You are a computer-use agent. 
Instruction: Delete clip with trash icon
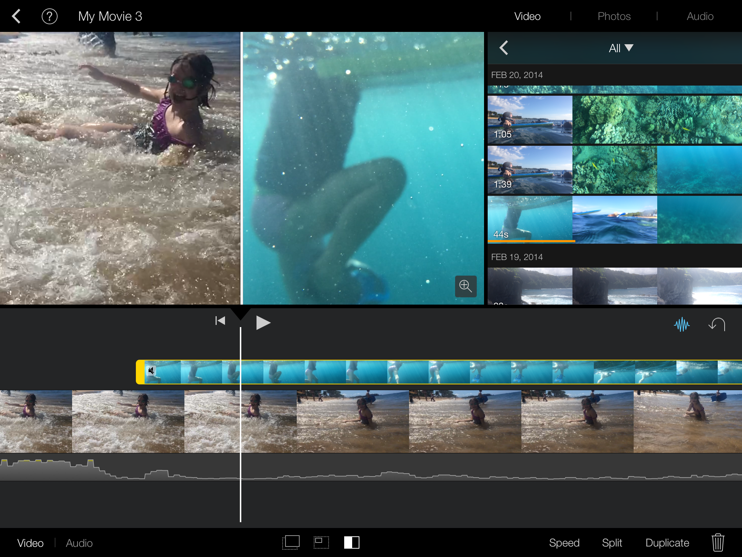718,542
